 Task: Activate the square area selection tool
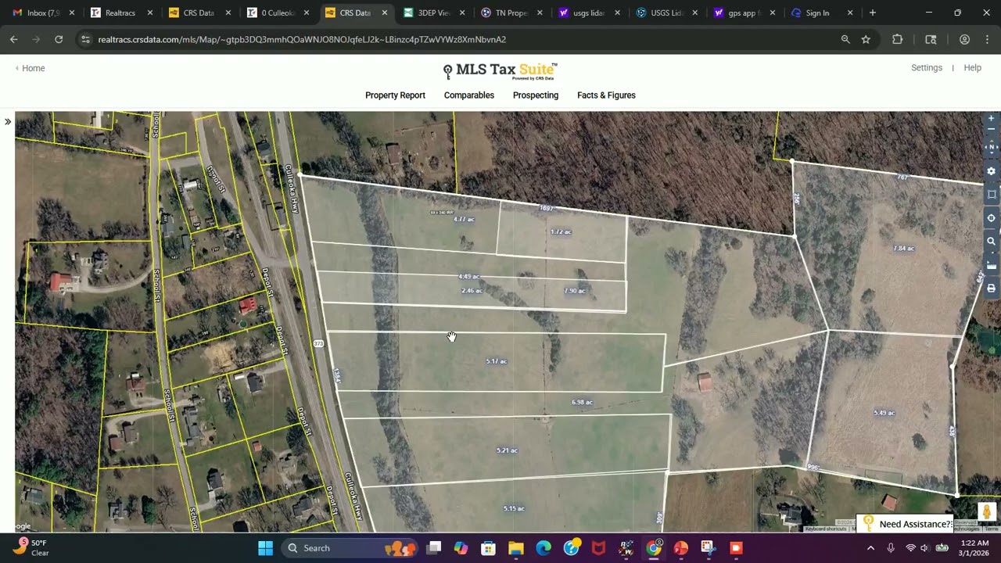(x=991, y=195)
